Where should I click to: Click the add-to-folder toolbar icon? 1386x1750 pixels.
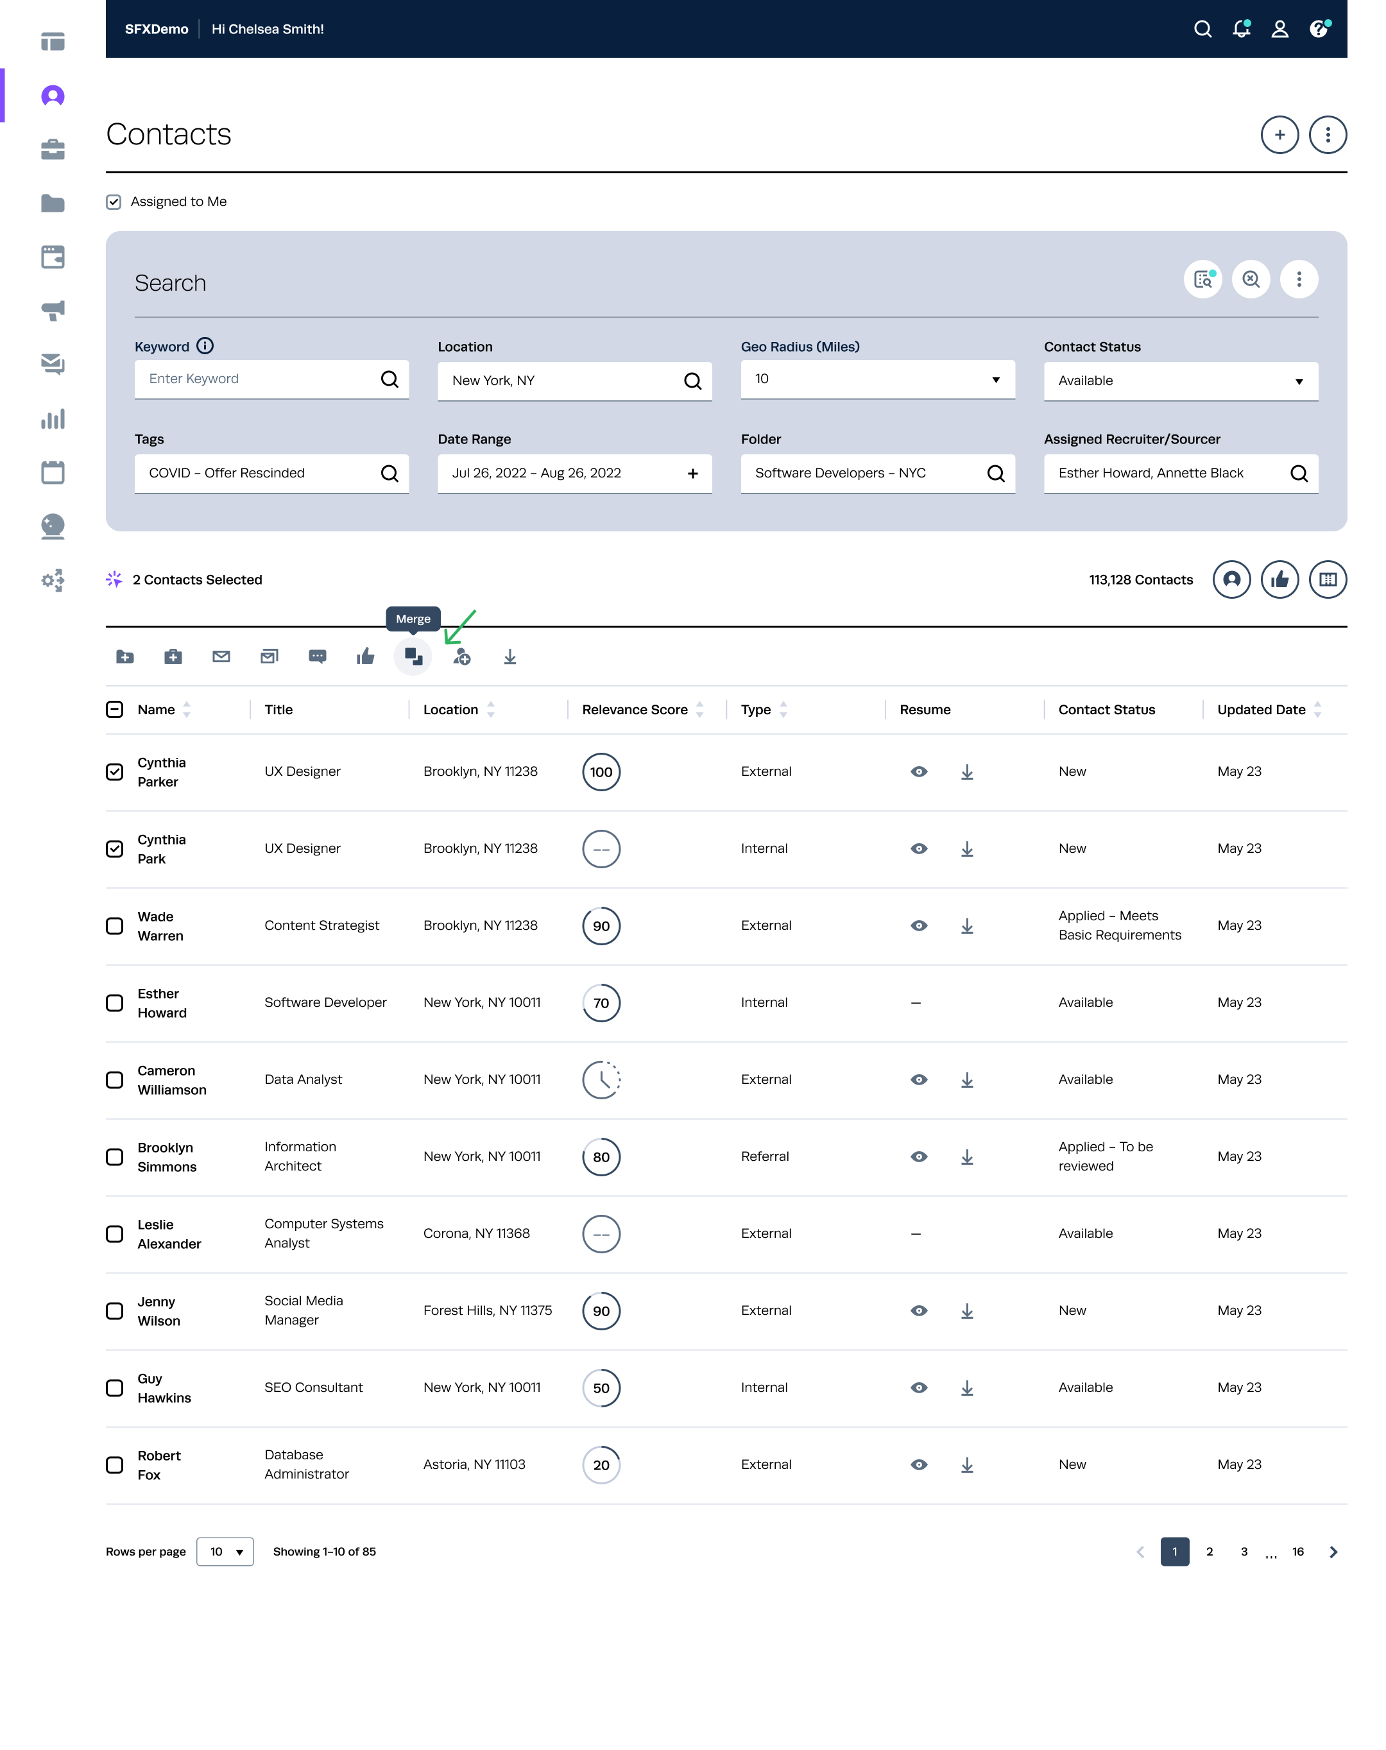125,656
